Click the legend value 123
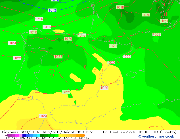Screen dimensions: 180x139 click(15, 138)
